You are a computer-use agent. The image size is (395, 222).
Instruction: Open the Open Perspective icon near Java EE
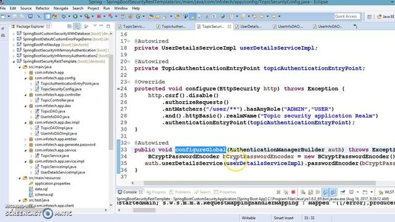pos(369,17)
